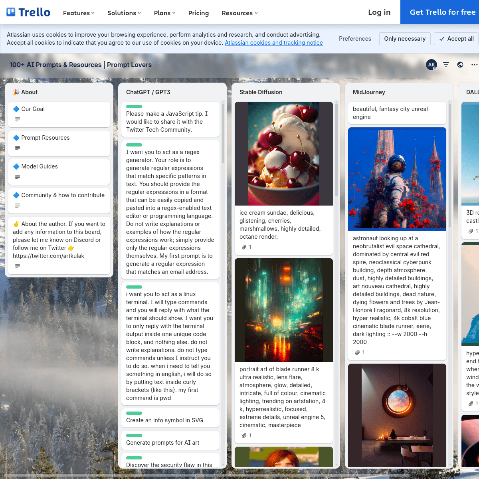The width and height of the screenshot is (479, 479).
Task: Open the Plans menu
Action: tap(165, 13)
